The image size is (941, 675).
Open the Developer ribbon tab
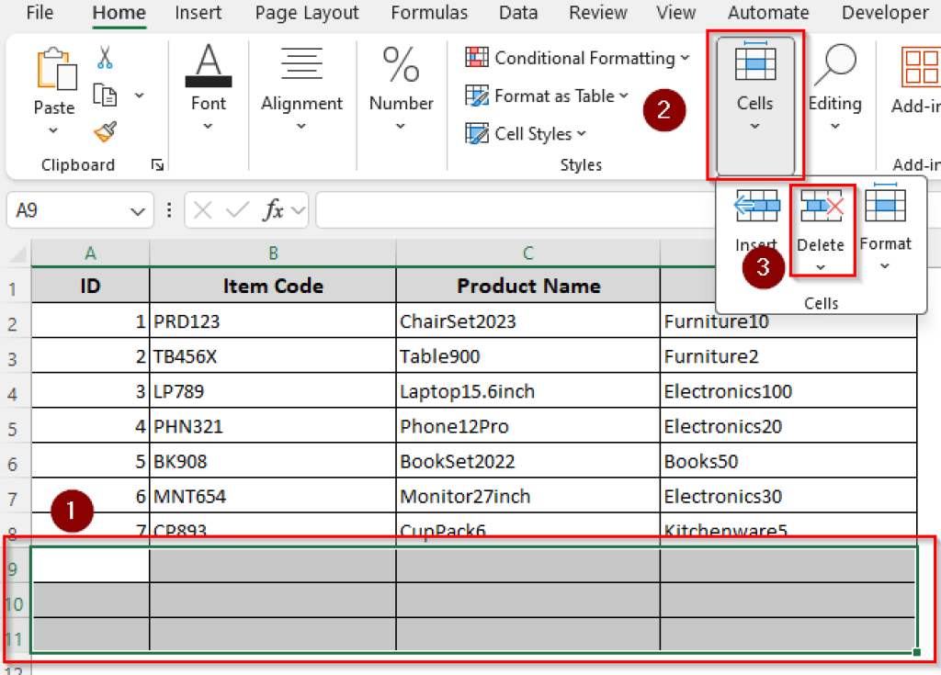883,13
